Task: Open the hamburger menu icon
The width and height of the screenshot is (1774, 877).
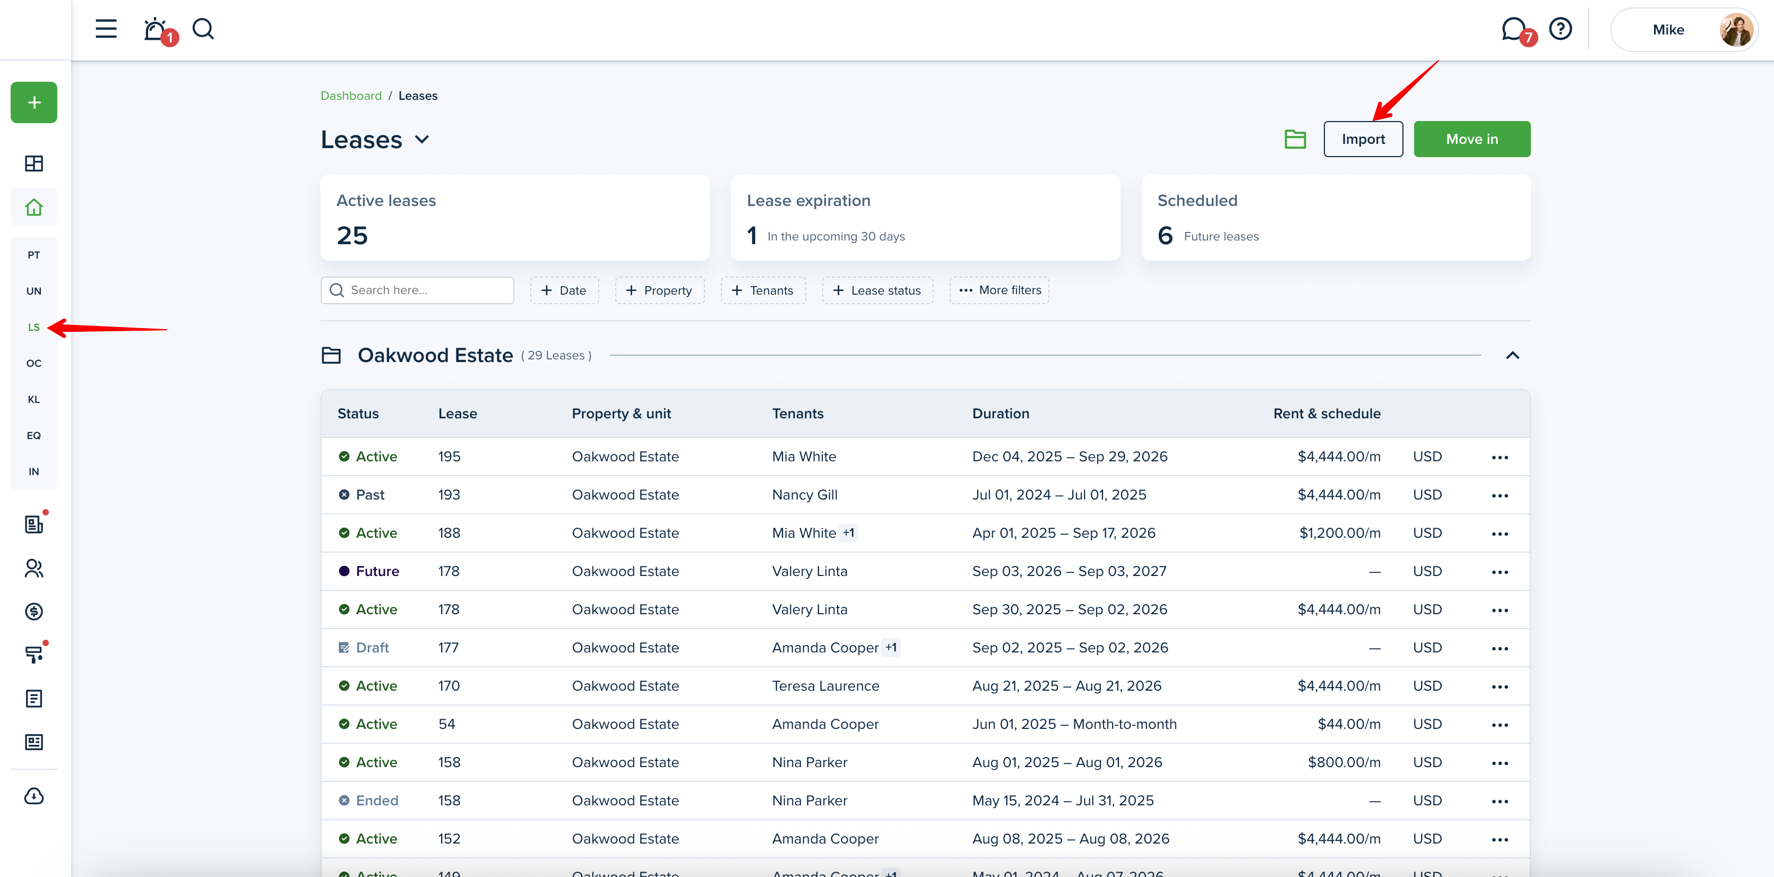Action: pos(105,29)
